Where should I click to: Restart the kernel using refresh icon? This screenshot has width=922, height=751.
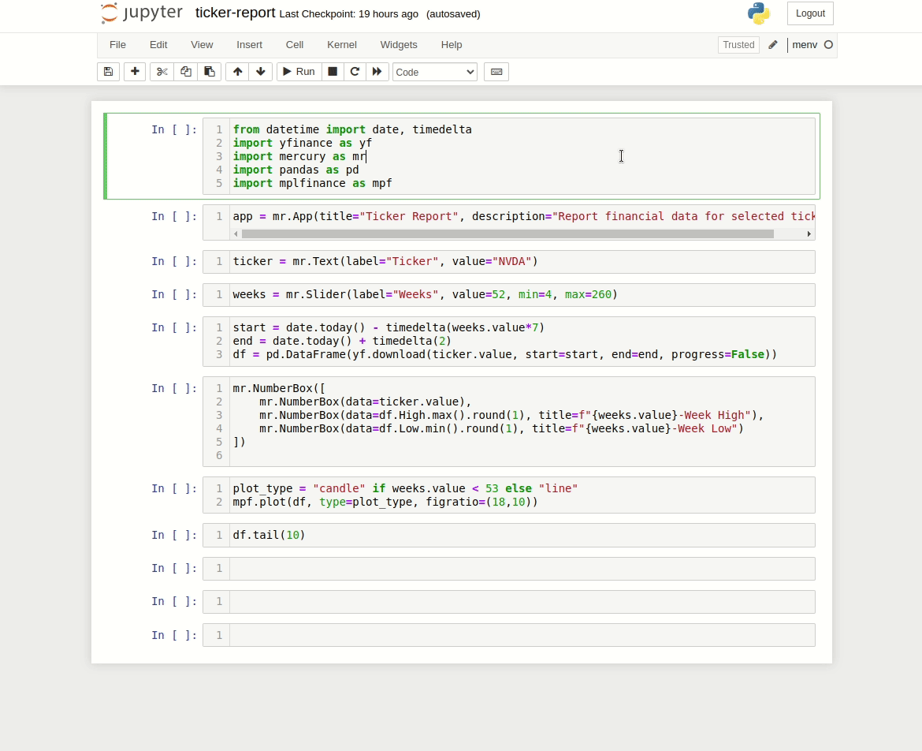[x=355, y=71]
